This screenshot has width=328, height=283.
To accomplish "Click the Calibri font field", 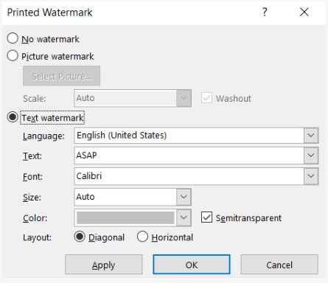I will (x=189, y=176).
